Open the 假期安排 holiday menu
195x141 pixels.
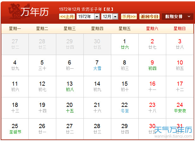pyautogui.click(x=178, y=16)
